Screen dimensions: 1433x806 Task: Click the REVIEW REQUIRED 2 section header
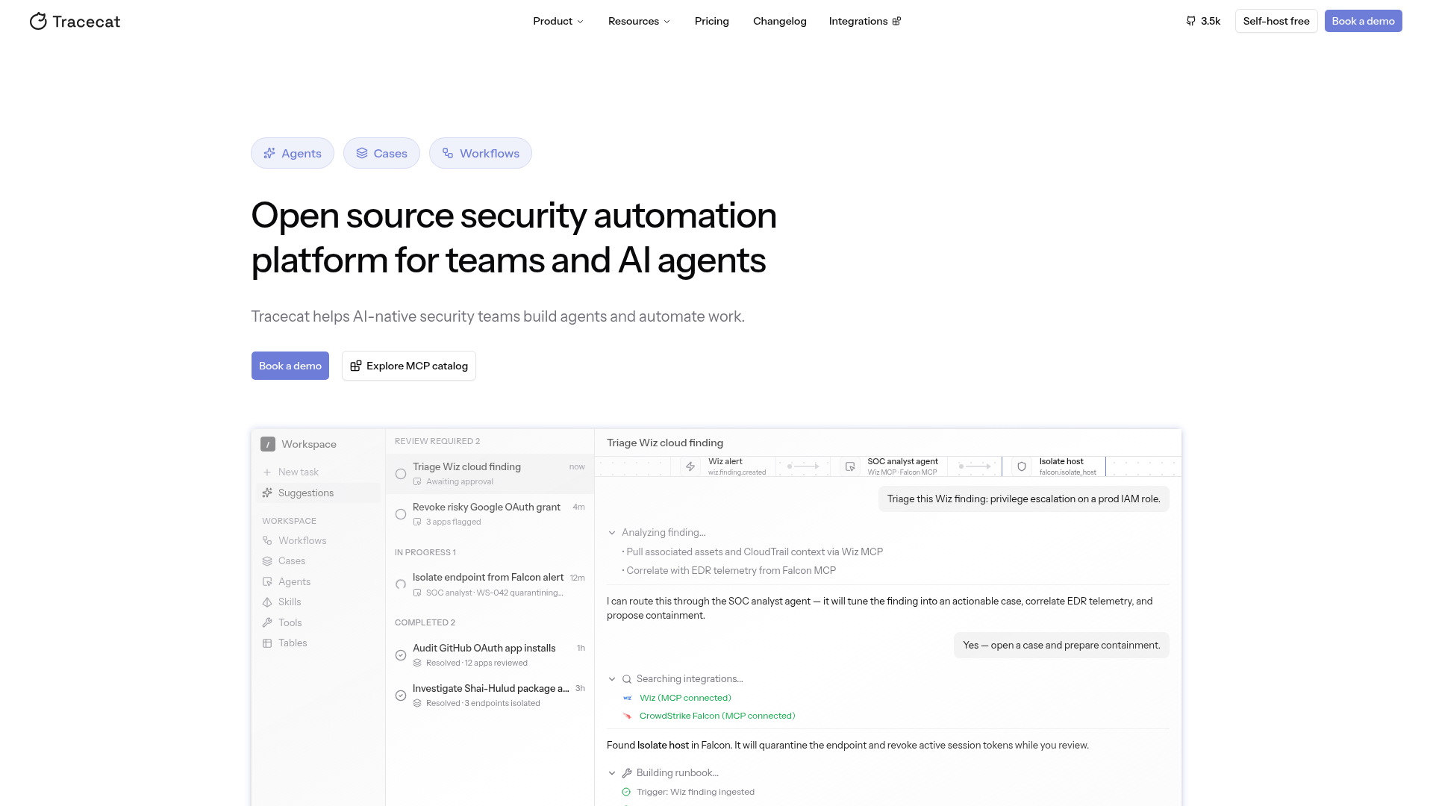pyautogui.click(x=437, y=441)
